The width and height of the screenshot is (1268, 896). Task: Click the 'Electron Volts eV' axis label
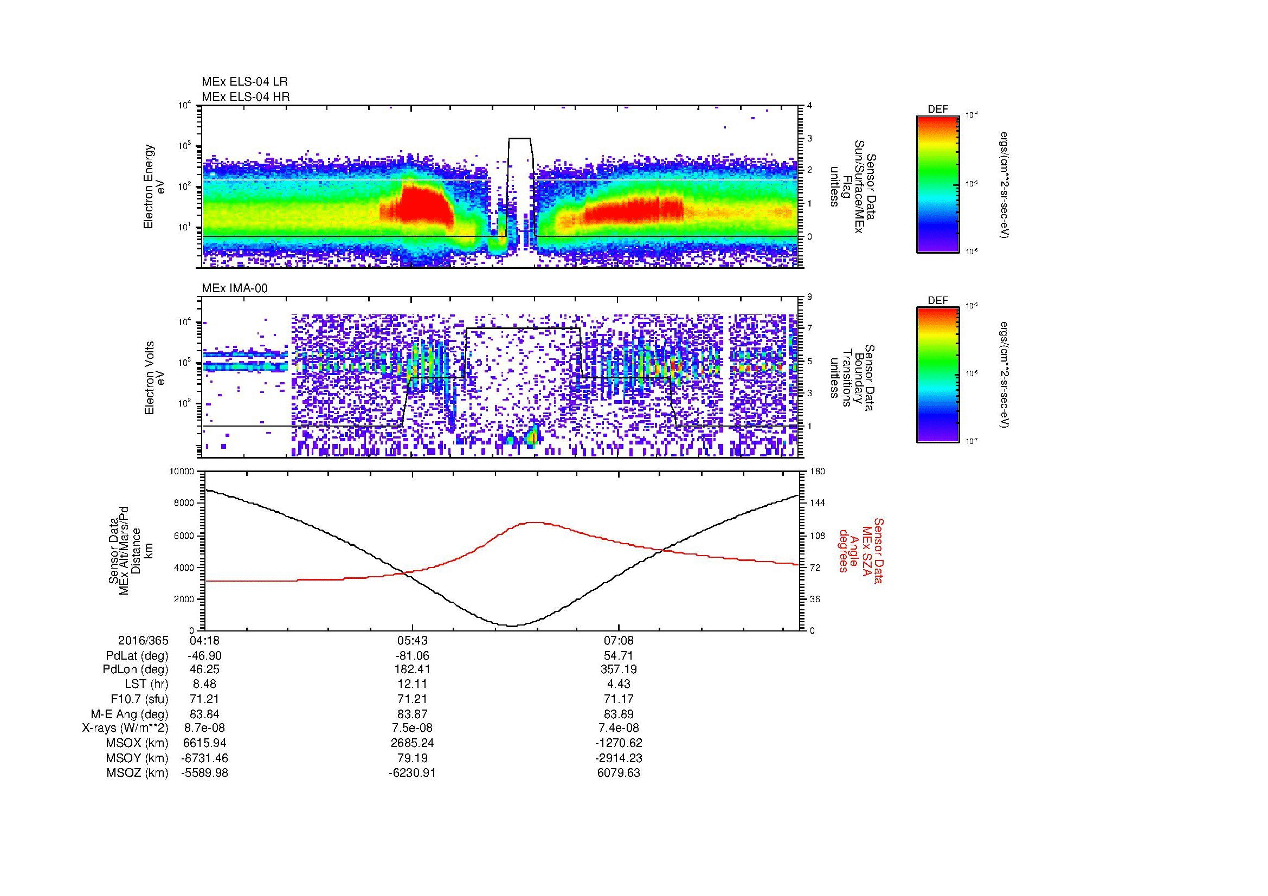point(154,378)
